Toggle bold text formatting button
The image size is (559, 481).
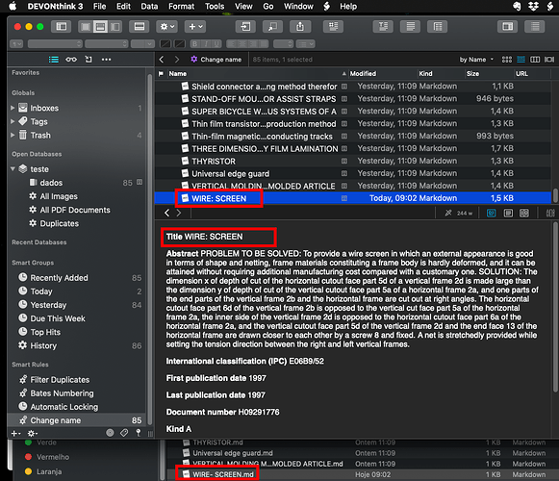[x=195, y=44]
